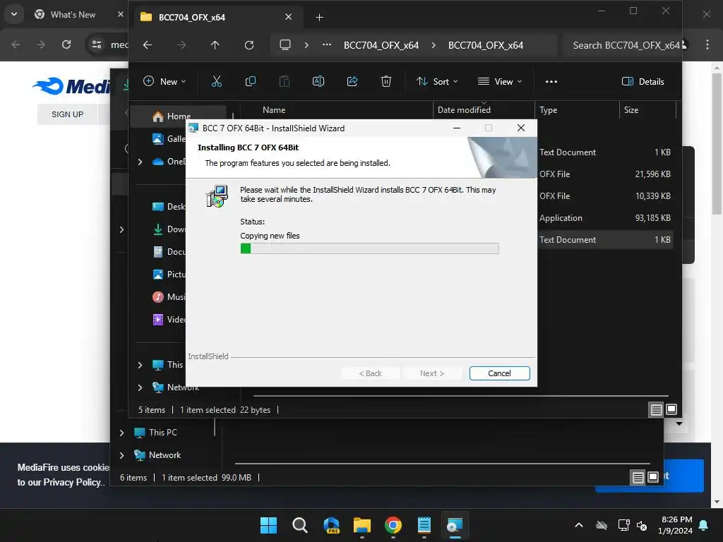Go up one folder level
The image size is (723, 542).
pos(215,45)
